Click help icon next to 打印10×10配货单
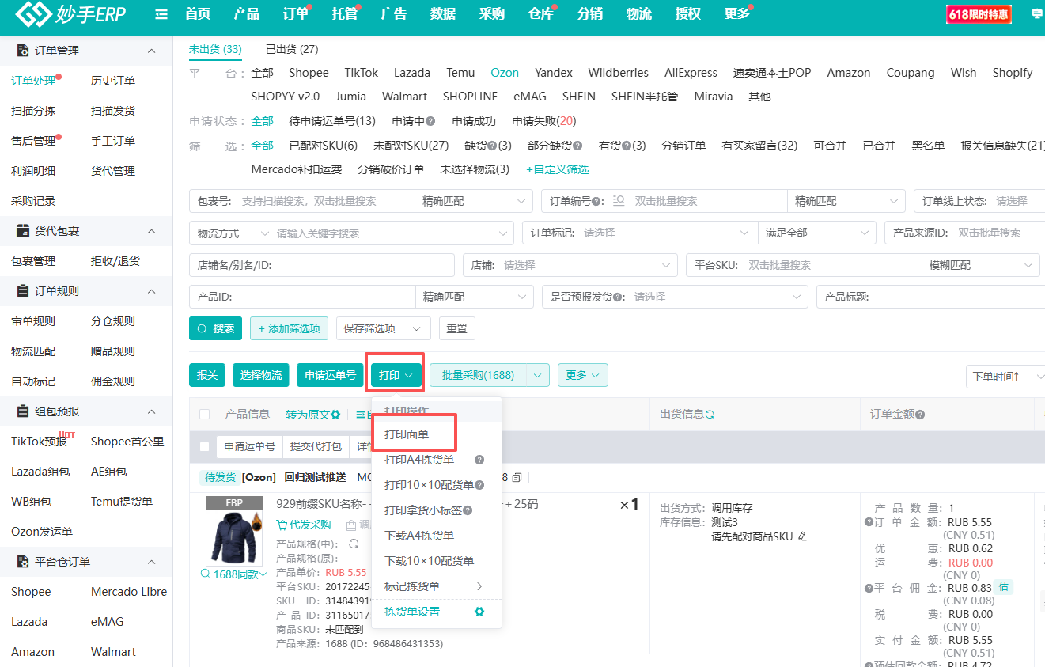Image resolution: width=1045 pixels, height=667 pixels. pyautogui.click(x=479, y=485)
